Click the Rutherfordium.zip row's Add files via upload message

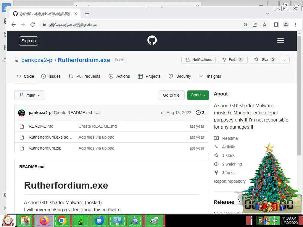click(96, 148)
